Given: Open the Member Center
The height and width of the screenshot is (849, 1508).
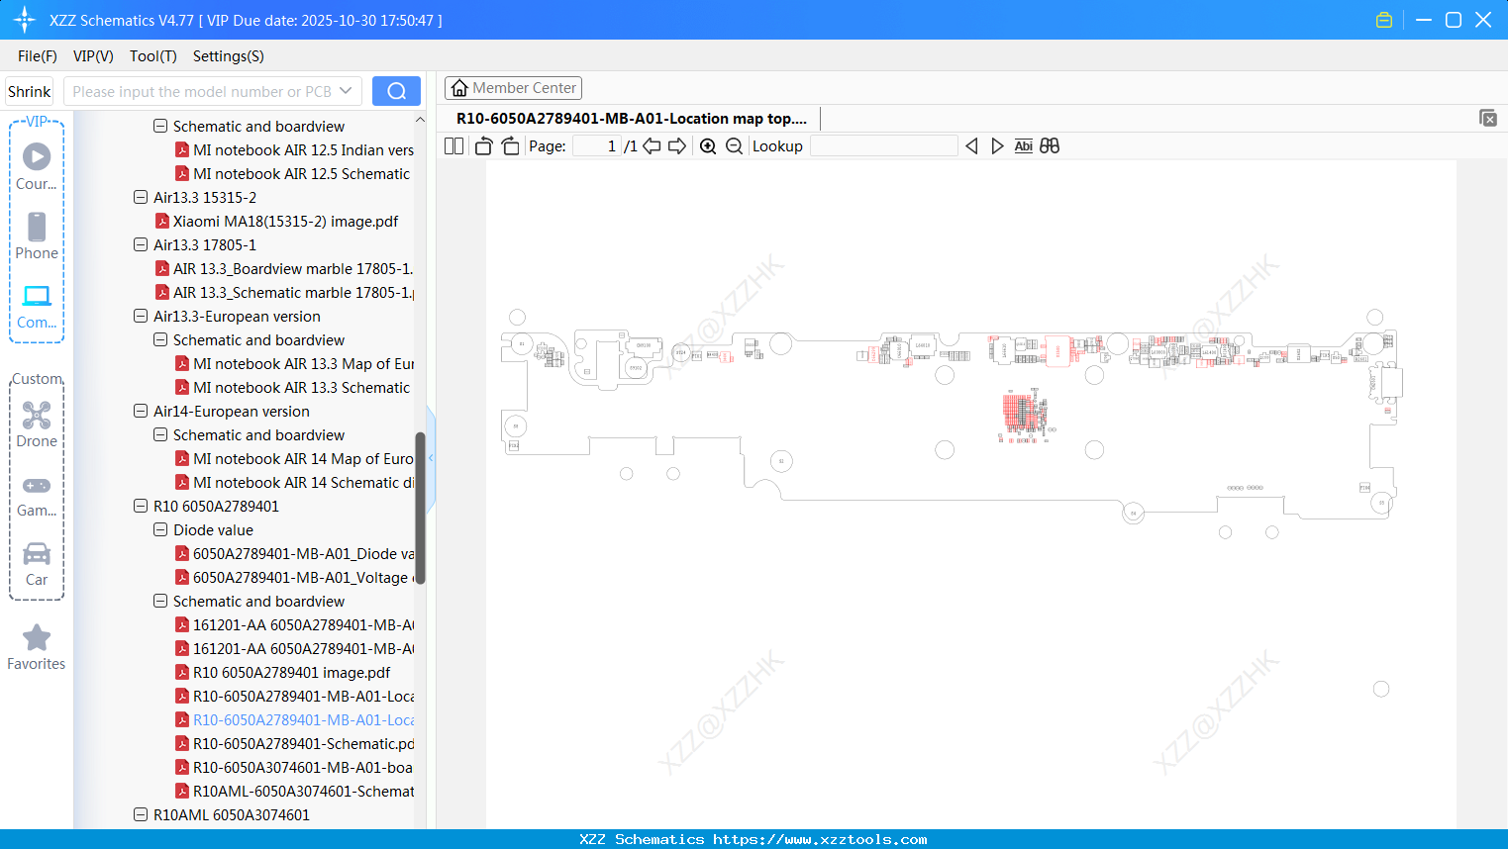Looking at the screenshot, I should (513, 88).
